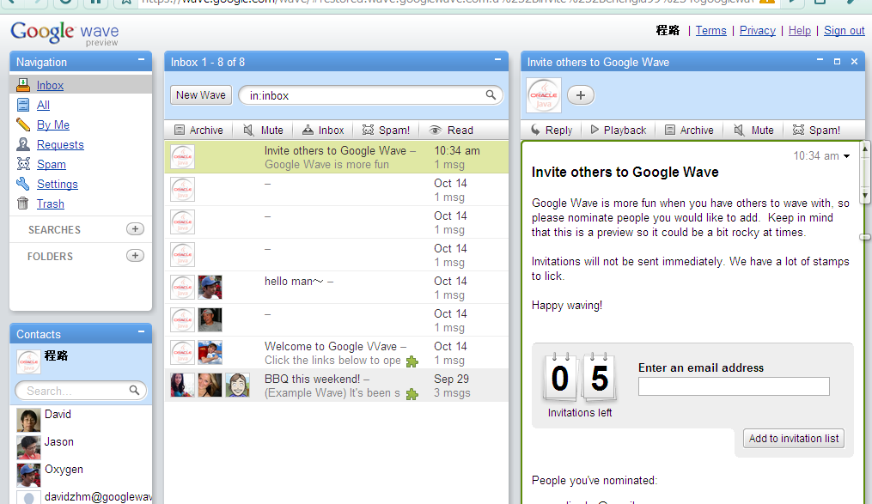Show waves By Me
Screen dimensions: 872x504
53,125
